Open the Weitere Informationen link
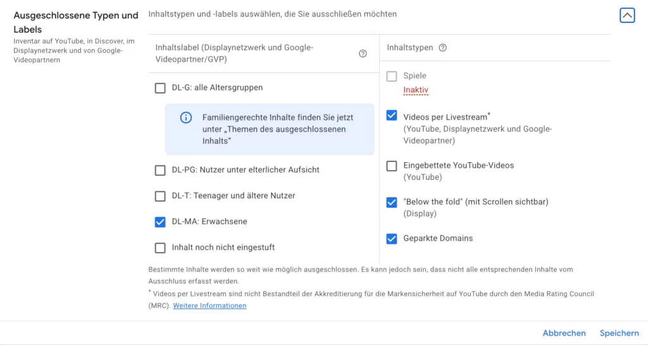This screenshot has height=345, width=648. coord(209,306)
